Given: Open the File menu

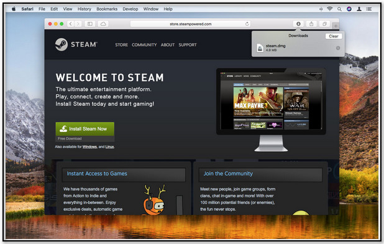Looking at the screenshot, I should pos(42,9).
